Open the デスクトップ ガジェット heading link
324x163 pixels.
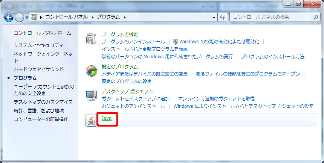point(127,91)
